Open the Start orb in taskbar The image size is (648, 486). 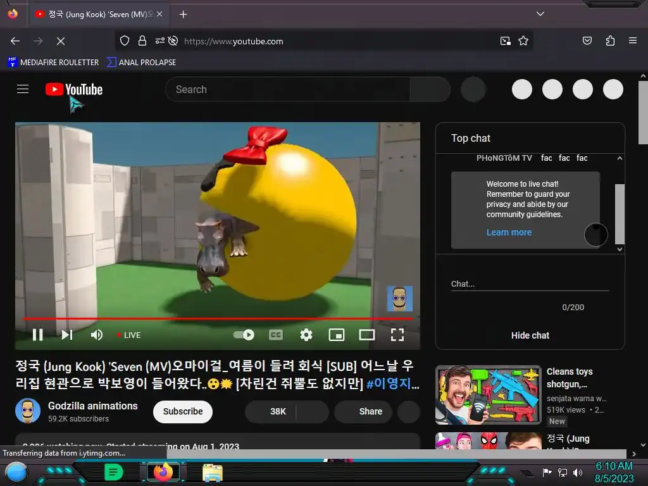[16, 472]
